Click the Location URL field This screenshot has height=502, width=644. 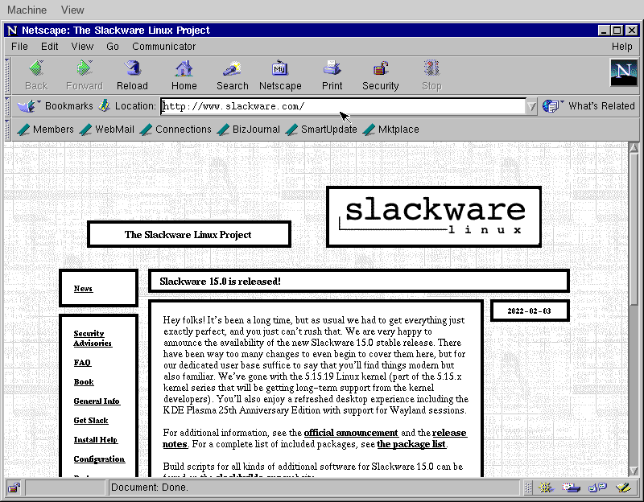343,106
